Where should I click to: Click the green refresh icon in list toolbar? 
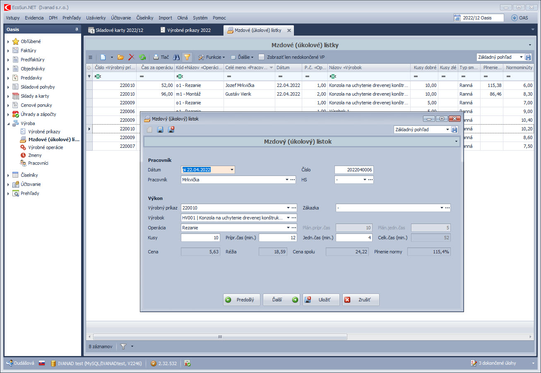coord(142,57)
